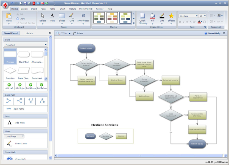
Task: Select the first theme thumbnail
Action: (x=99, y=18)
